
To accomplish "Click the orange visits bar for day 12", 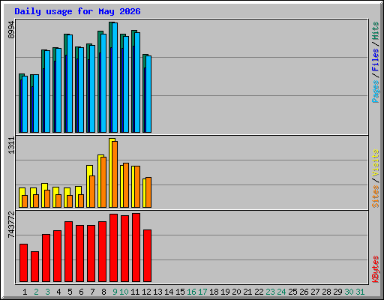I will pyautogui.click(x=148, y=192).
